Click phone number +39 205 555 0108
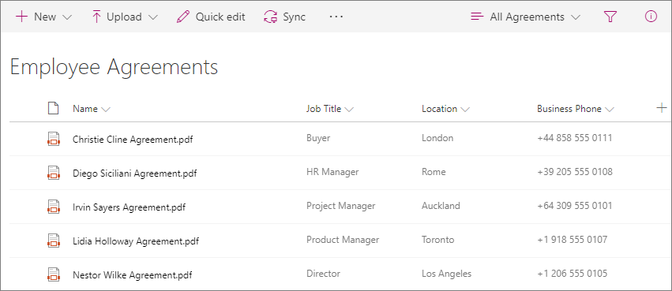This screenshot has height=291, width=672. coord(575,172)
